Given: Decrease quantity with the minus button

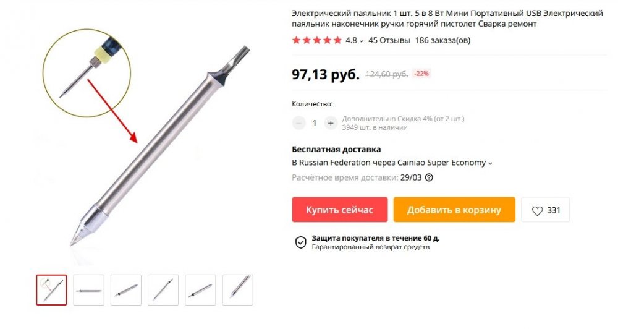Looking at the screenshot, I should click(298, 123).
